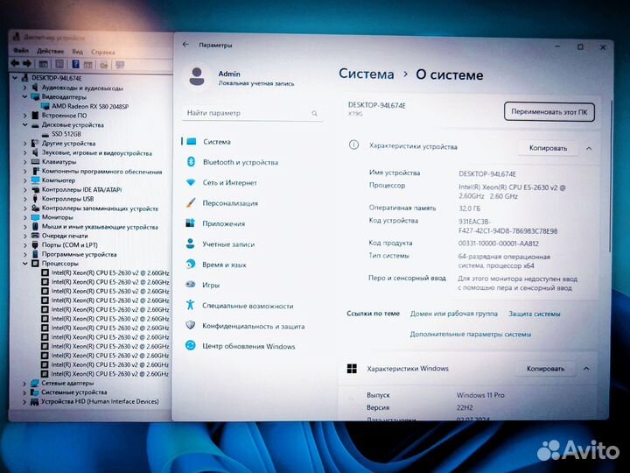Click the Оперативная память value 32,0 ГБ
Viewport: 630px width, 473px height.
[469, 208]
